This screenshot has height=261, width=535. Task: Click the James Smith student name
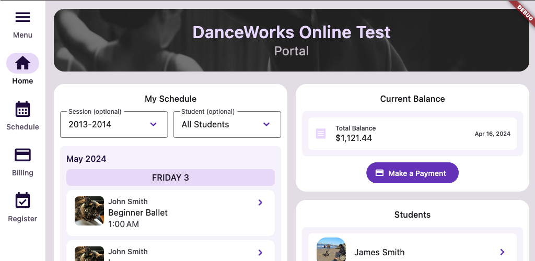(379, 252)
